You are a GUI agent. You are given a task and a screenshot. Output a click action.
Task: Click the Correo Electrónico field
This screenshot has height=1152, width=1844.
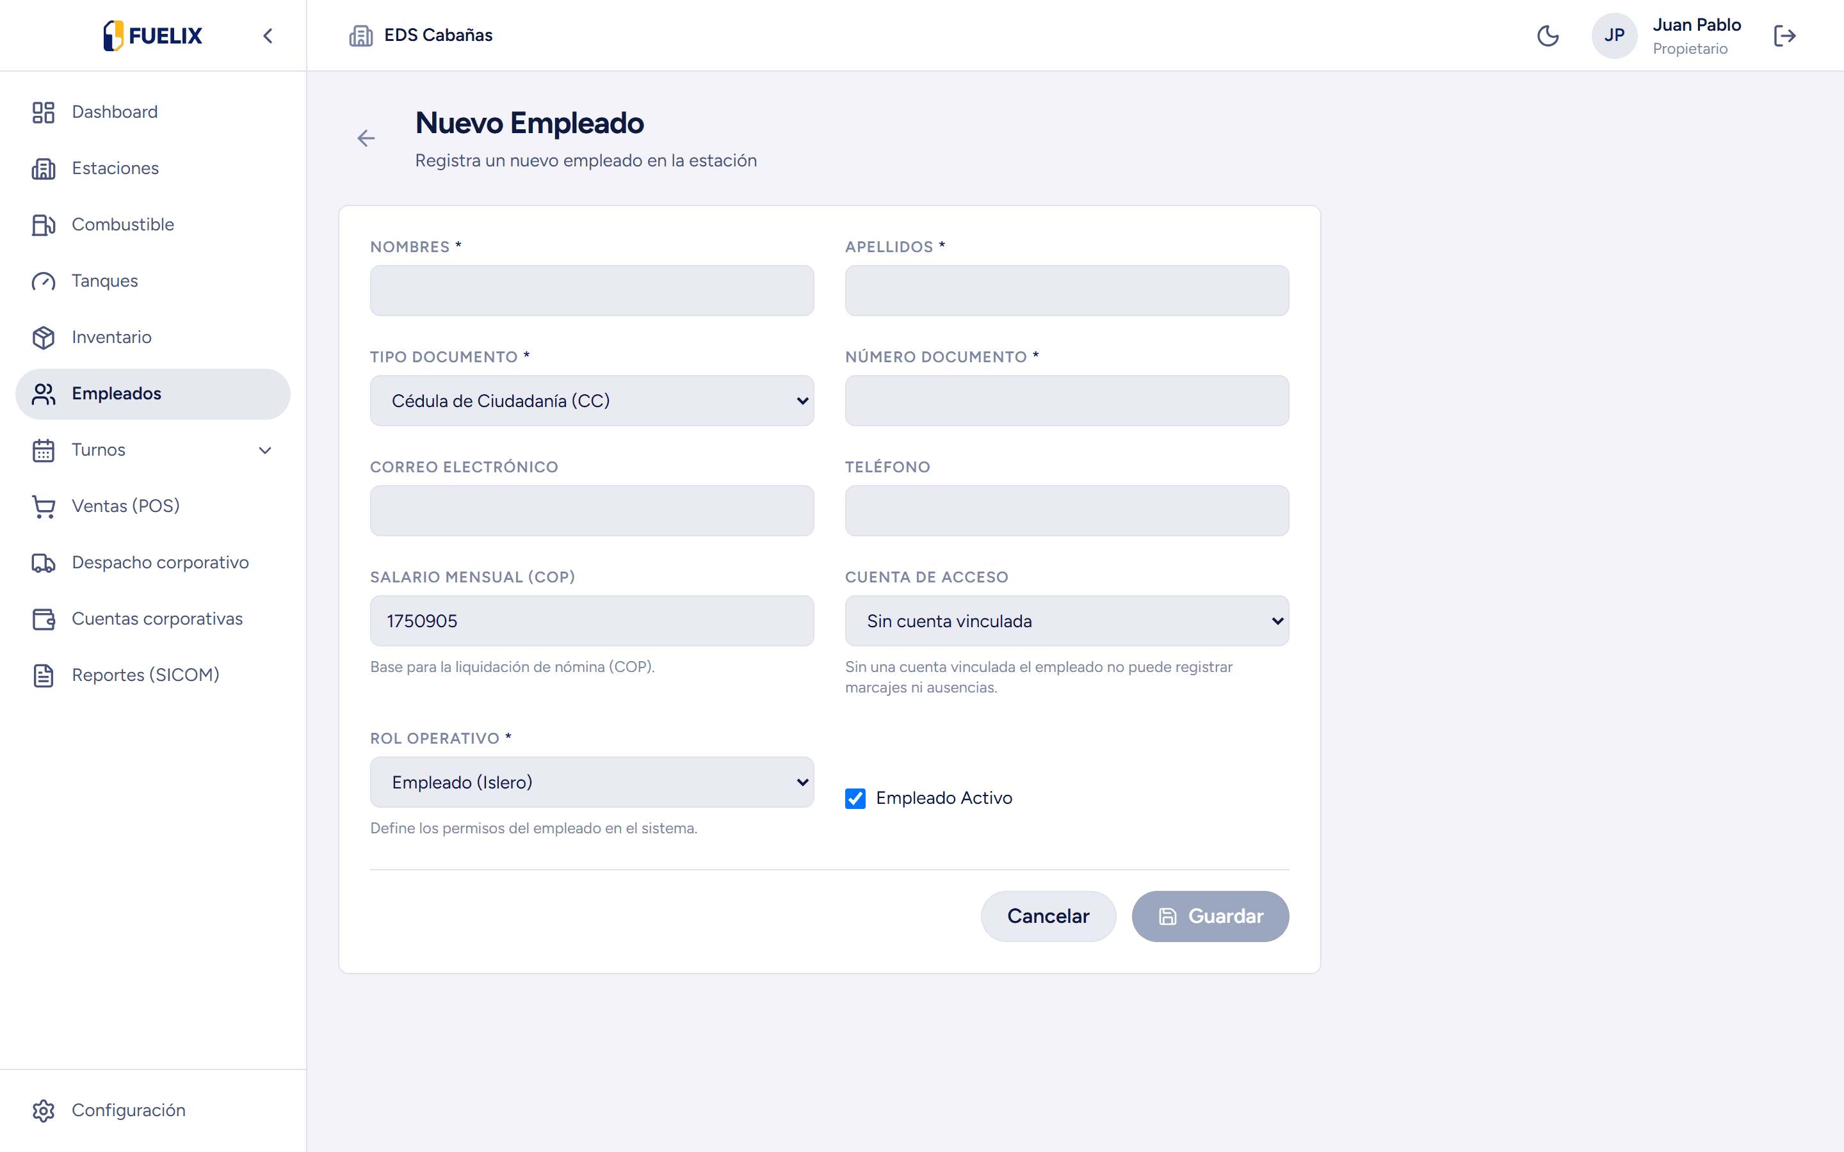pos(592,511)
